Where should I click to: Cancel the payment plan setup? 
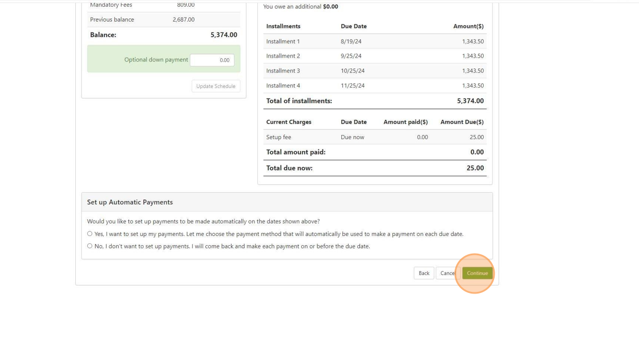tap(447, 273)
